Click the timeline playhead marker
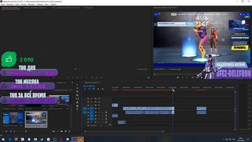The height and width of the screenshot is (142, 252). pyautogui.click(x=173, y=89)
